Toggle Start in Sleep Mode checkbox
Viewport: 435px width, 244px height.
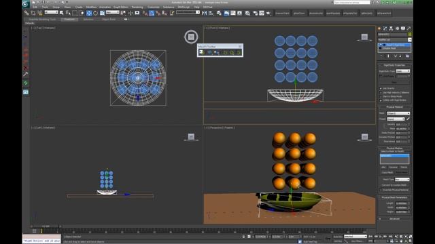(x=381, y=96)
